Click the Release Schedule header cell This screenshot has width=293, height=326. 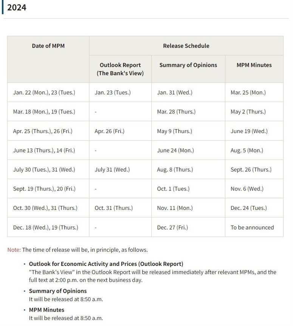point(186,46)
